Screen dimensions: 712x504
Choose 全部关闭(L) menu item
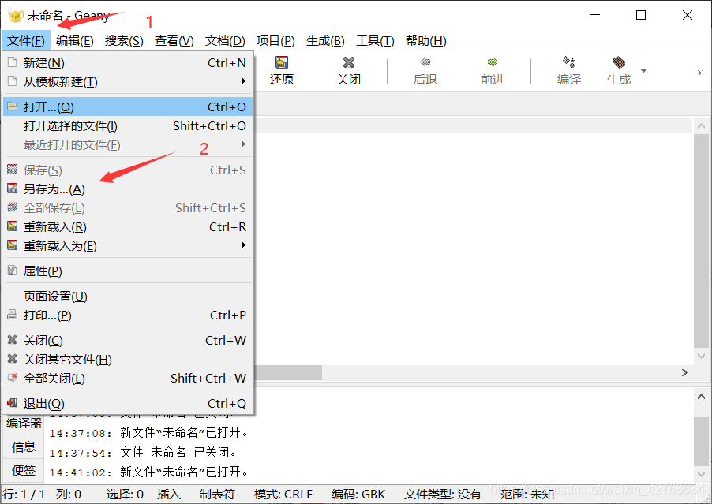tap(128, 379)
